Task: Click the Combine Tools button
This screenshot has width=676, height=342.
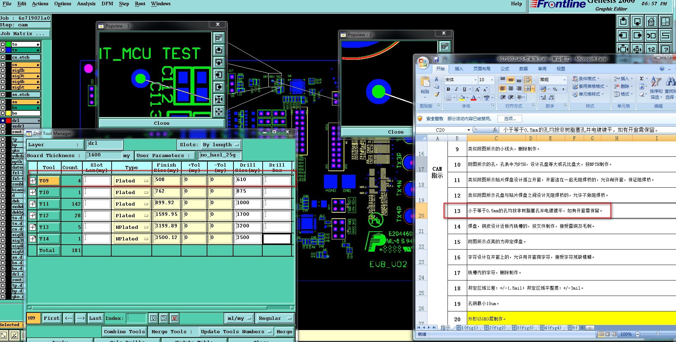Action: [124, 331]
